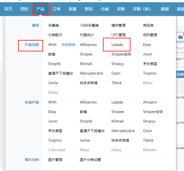Open 商品库 menu entry
The image size is (184, 171).
(x=148, y=25)
